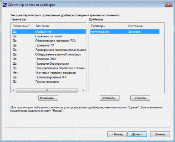The image size is (175, 142).
Task: Select Обязательная проверка IRQL row
Action: (49, 41)
